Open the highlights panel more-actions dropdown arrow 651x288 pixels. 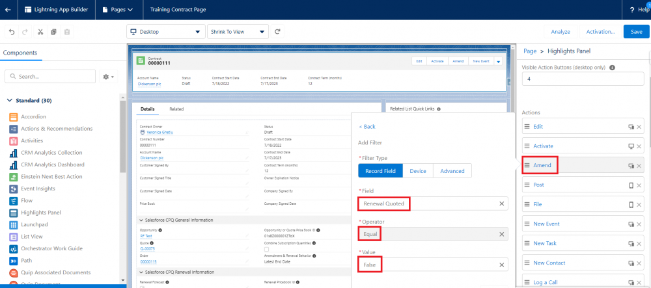point(499,61)
